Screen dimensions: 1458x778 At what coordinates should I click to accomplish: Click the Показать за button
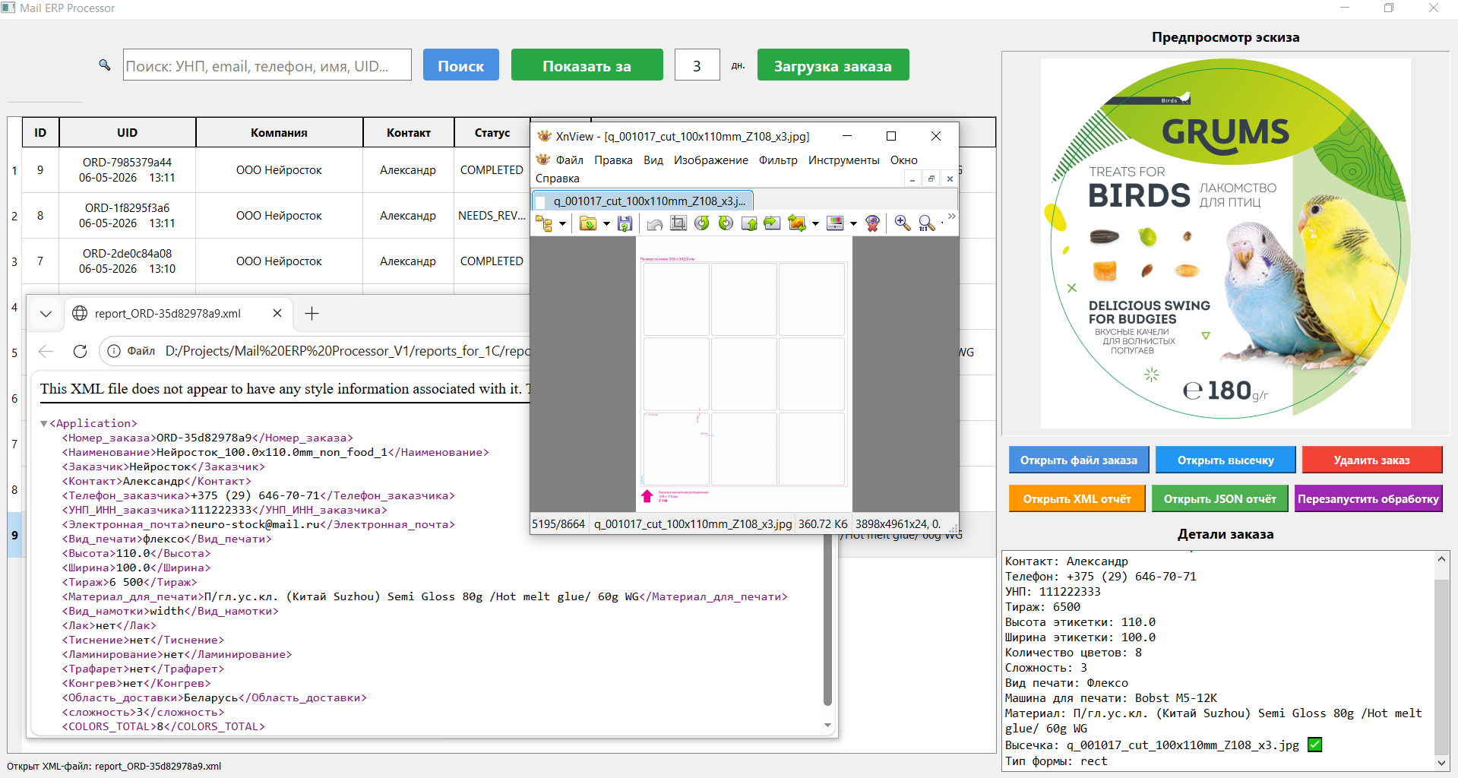[x=587, y=65]
